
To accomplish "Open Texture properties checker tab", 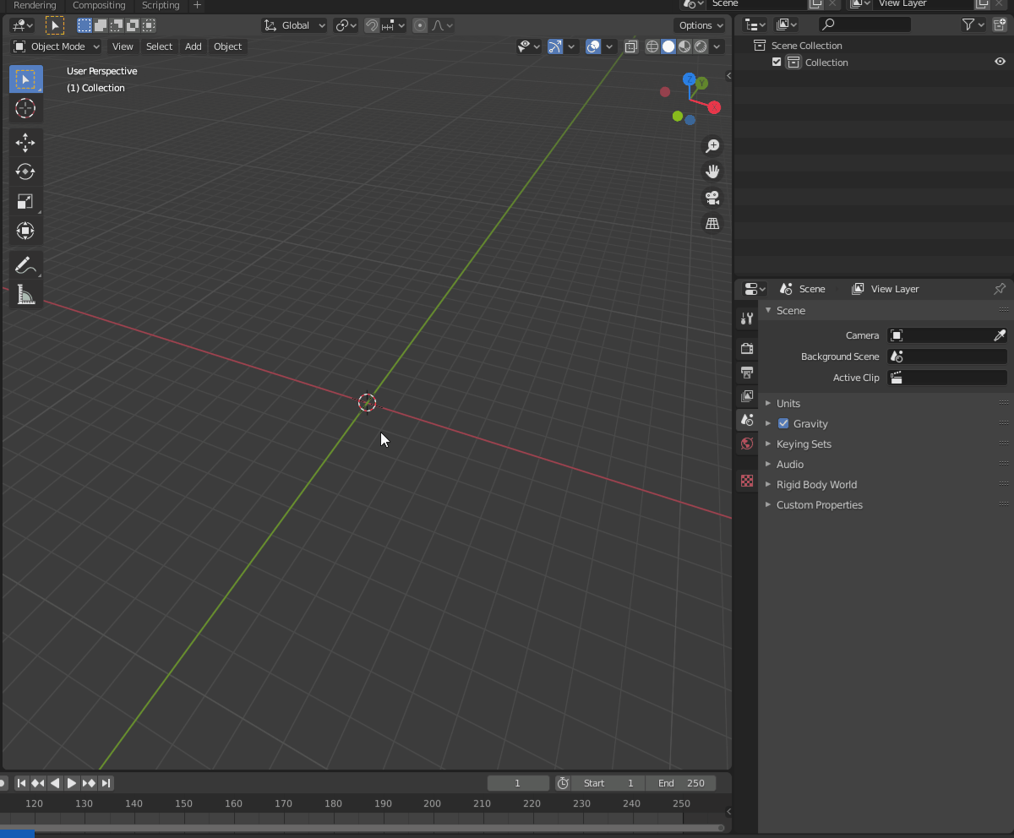I will pos(747,481).
